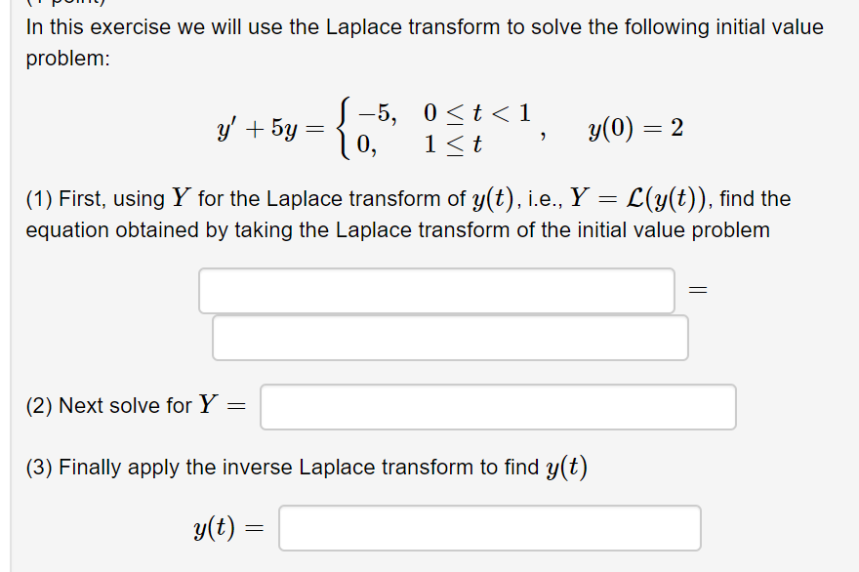Click the first Laplace transform answer box
The width and height of the screenshot is (859, 572).
click(x=436, y=289)
